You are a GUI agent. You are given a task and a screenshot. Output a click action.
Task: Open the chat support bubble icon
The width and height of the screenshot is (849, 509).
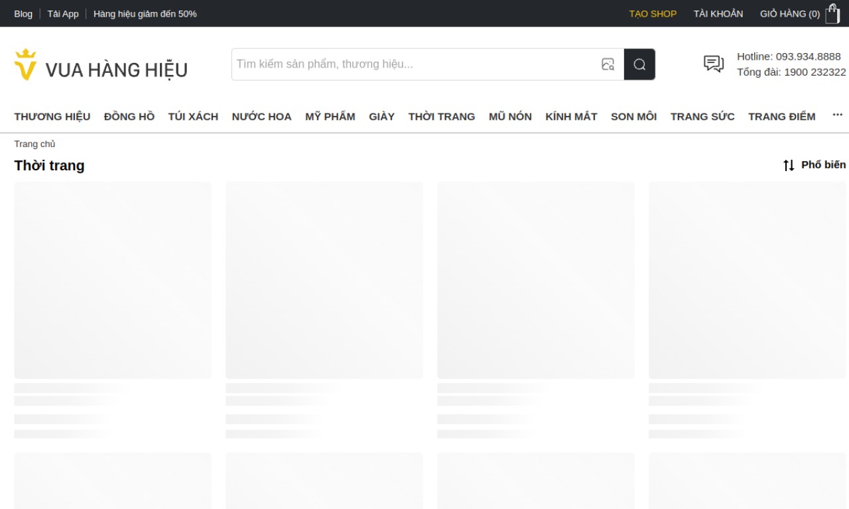714,64
